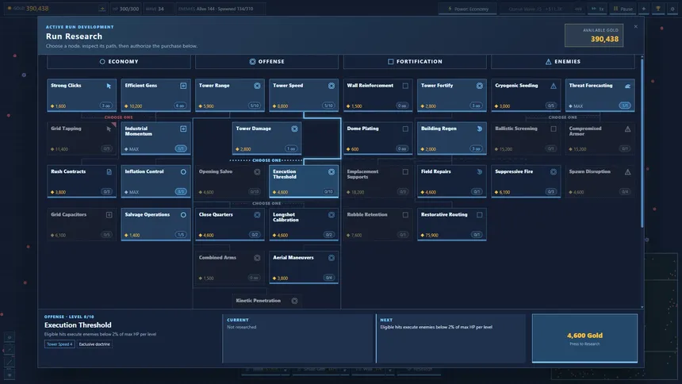Click the regen icon on Building Regen card
The width and height of the screenshot is (682, 384).
click(479, 129)
